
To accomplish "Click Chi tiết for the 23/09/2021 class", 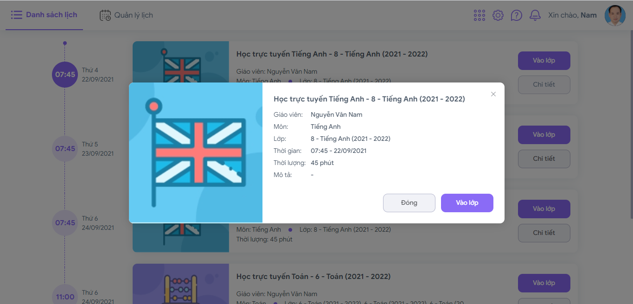I will 544,159.
